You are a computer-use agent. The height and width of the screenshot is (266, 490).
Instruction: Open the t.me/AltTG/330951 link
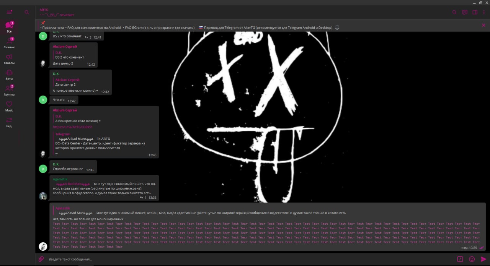[73, 127]
